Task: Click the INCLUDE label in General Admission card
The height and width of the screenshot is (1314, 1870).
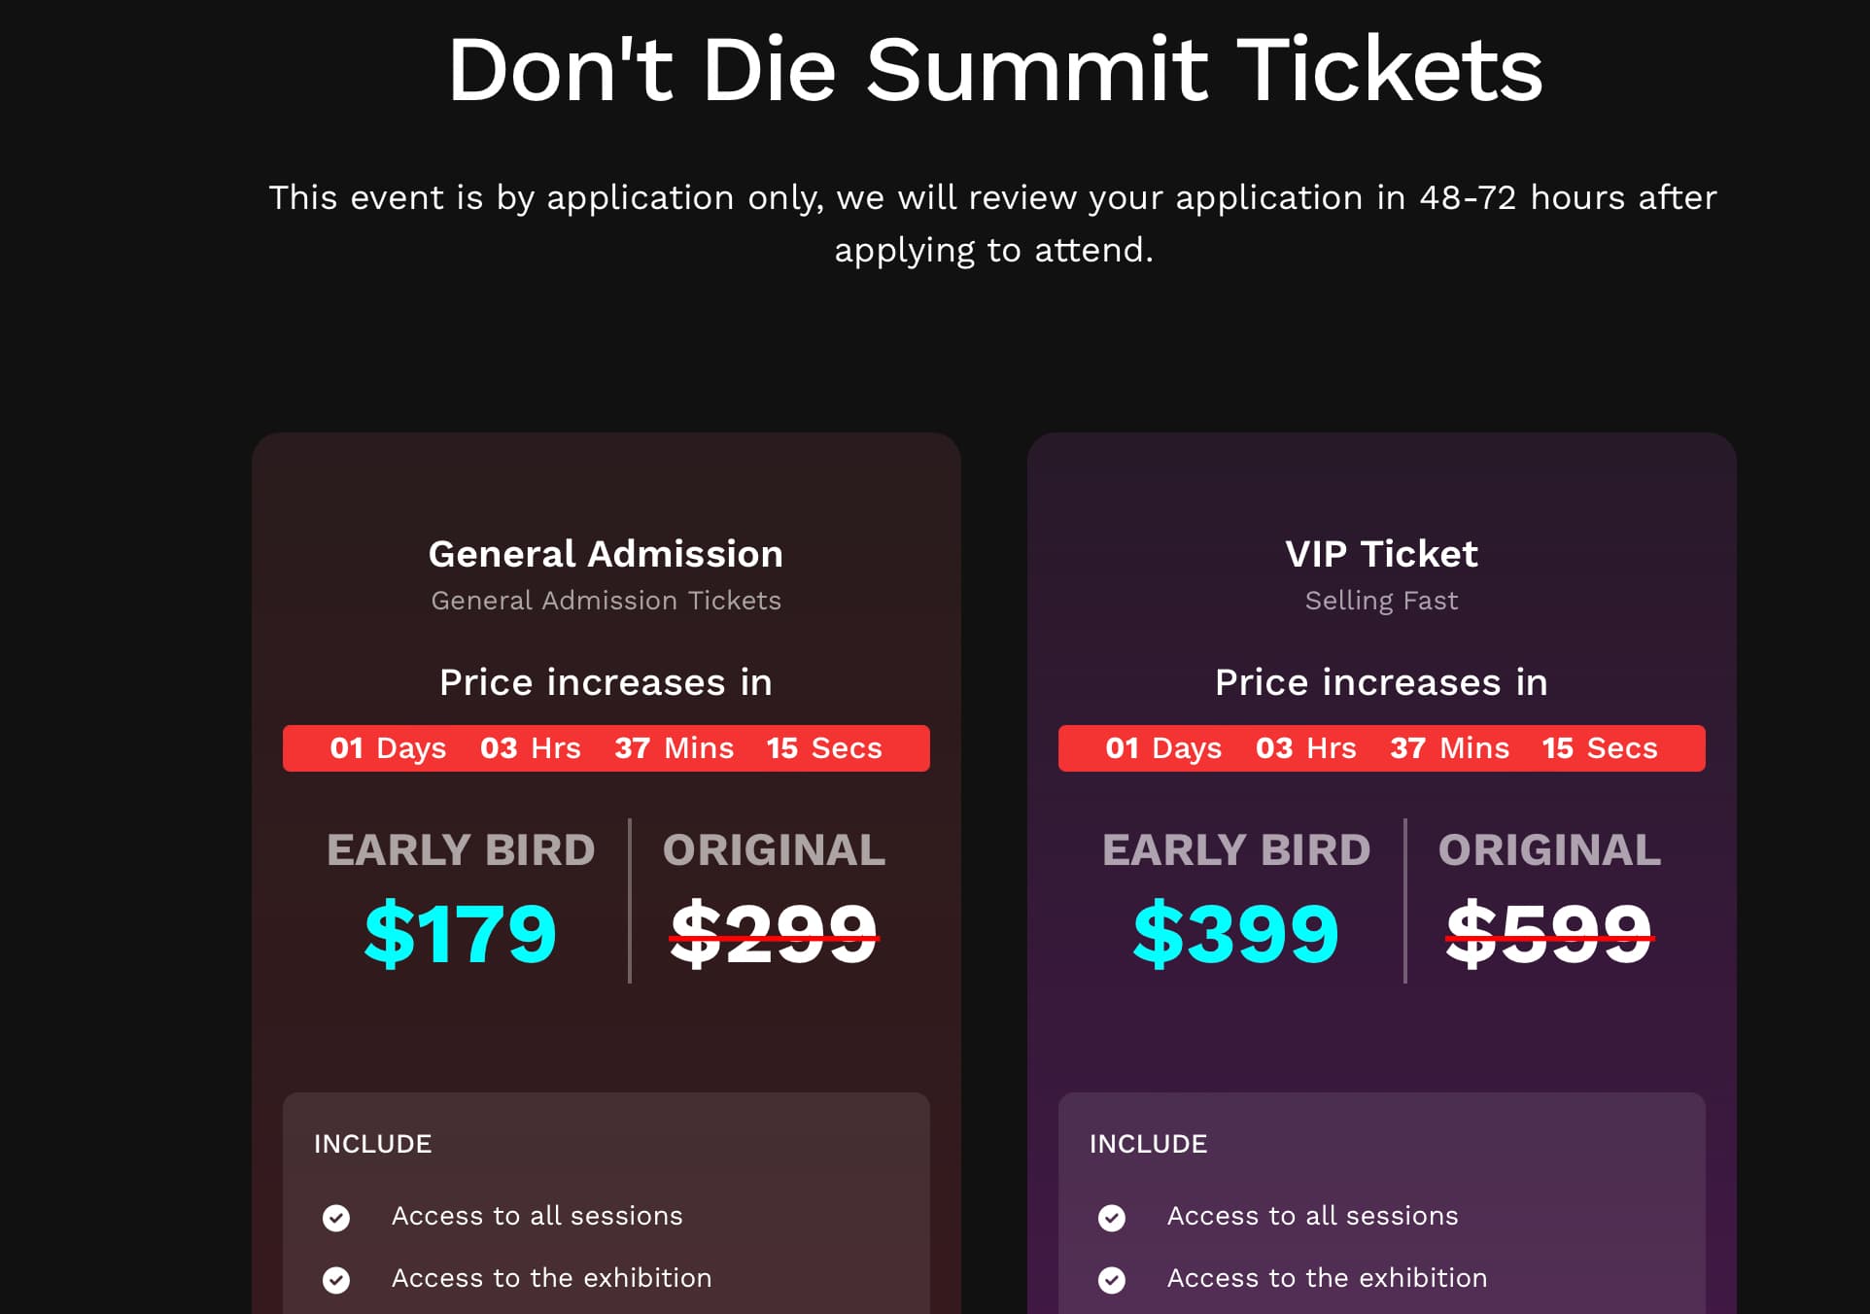Action: (x=372, y=1144)
